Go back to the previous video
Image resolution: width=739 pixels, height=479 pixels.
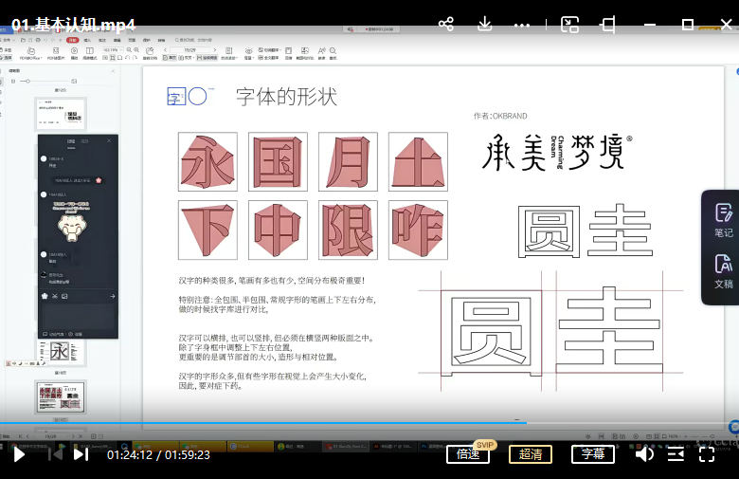55,454
